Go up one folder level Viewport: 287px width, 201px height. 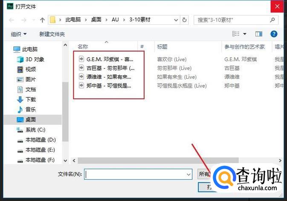[42, 20]
